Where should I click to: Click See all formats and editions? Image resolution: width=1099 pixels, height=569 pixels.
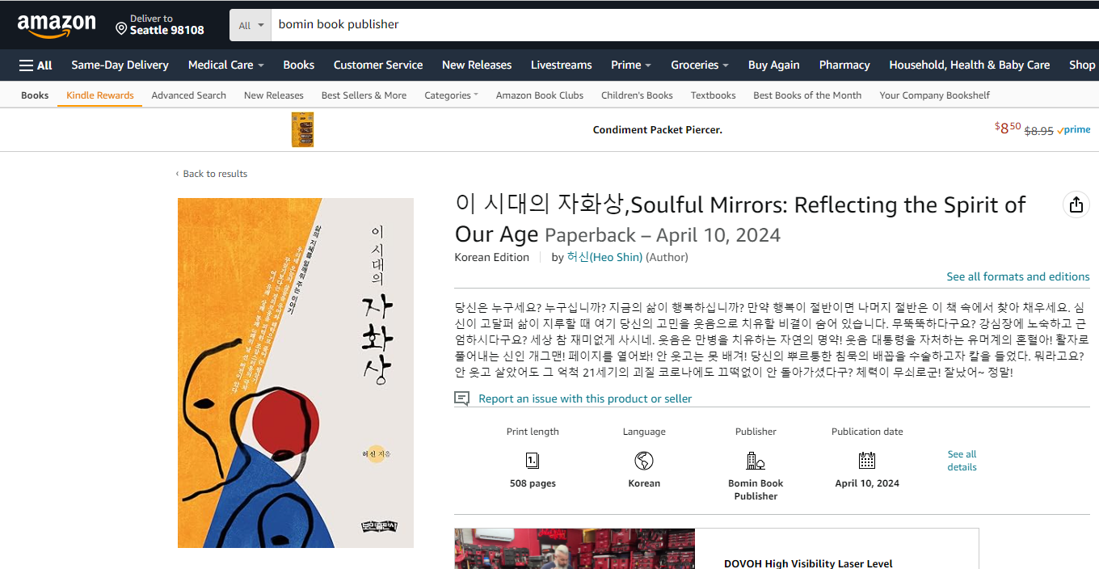coord(1018,276)
